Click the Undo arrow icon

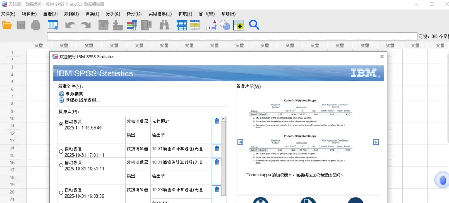click(x=70, y=25)
